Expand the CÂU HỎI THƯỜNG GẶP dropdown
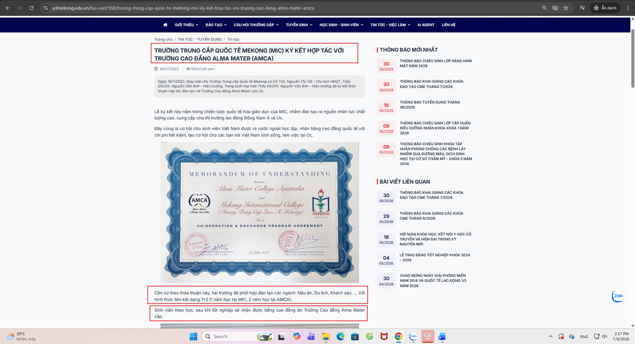 coord(256,25)
